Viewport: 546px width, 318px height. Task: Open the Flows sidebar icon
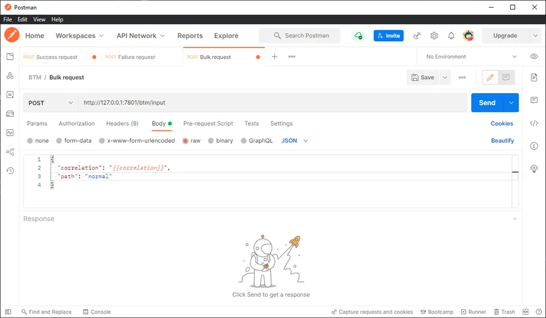[10, 151]
